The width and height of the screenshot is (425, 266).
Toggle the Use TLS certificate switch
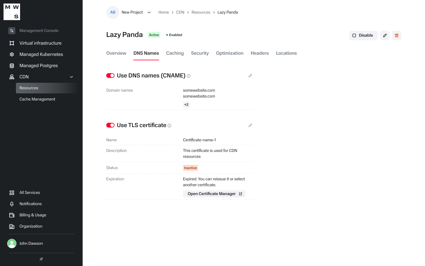[110, 125]
